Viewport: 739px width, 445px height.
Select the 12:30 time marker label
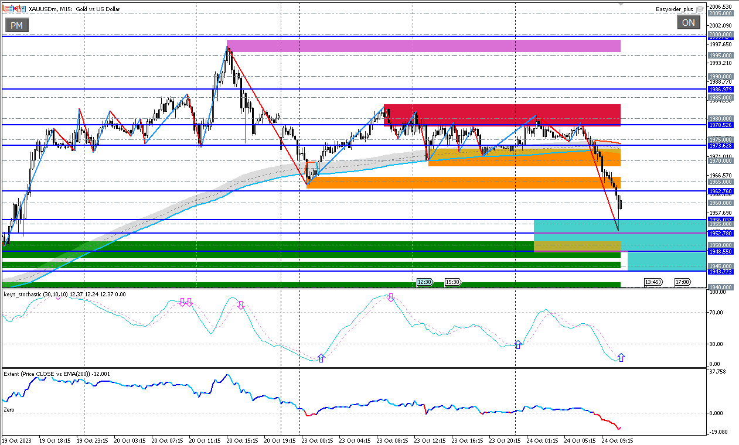(x=424, y=282)
